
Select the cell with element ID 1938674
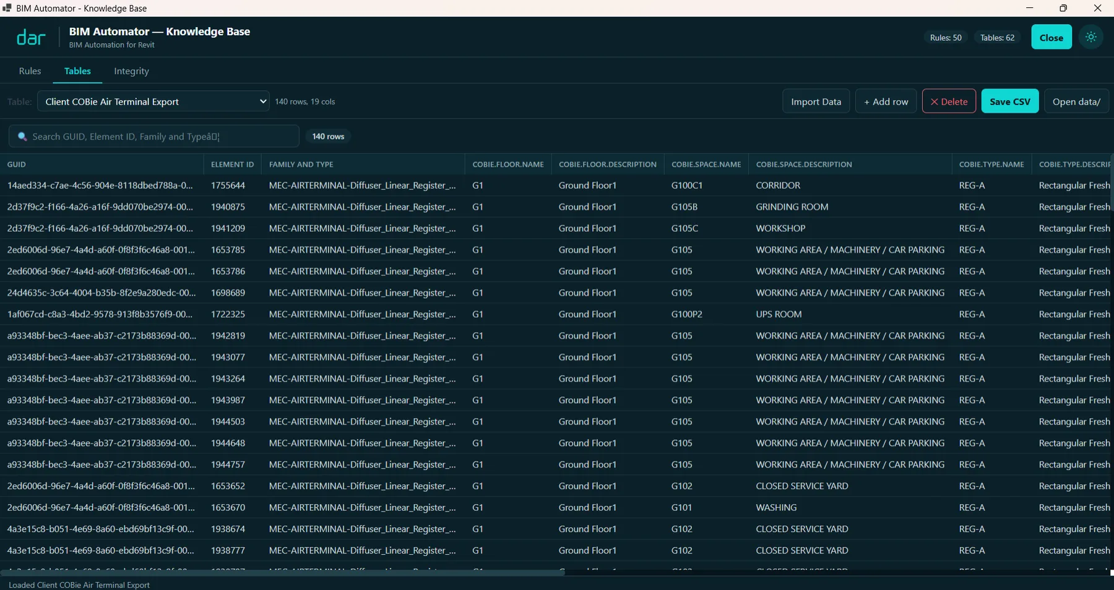click(233, 529)
